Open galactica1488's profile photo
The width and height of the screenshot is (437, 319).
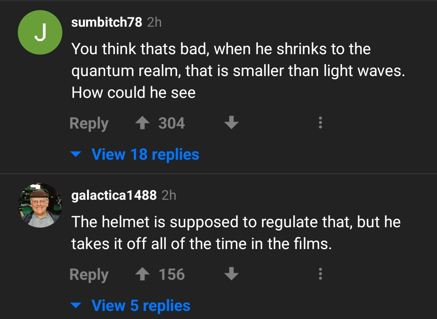click(40, 205)
